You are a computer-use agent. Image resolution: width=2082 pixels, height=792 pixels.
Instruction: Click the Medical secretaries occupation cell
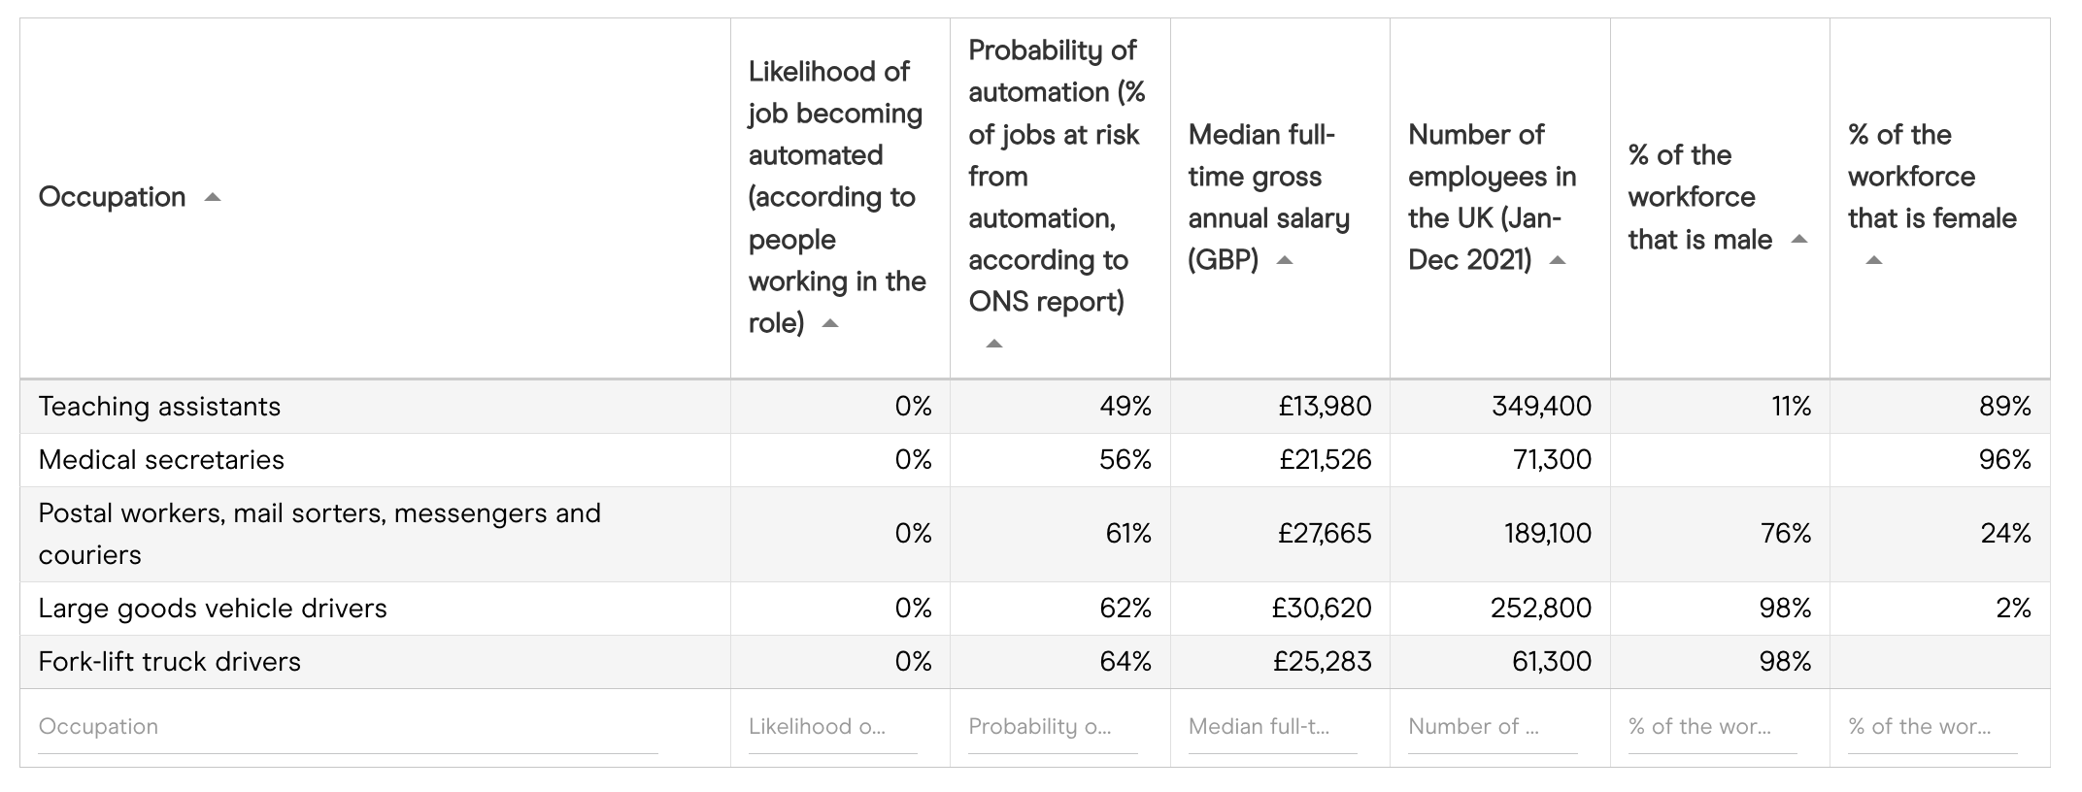coord(161,460)
